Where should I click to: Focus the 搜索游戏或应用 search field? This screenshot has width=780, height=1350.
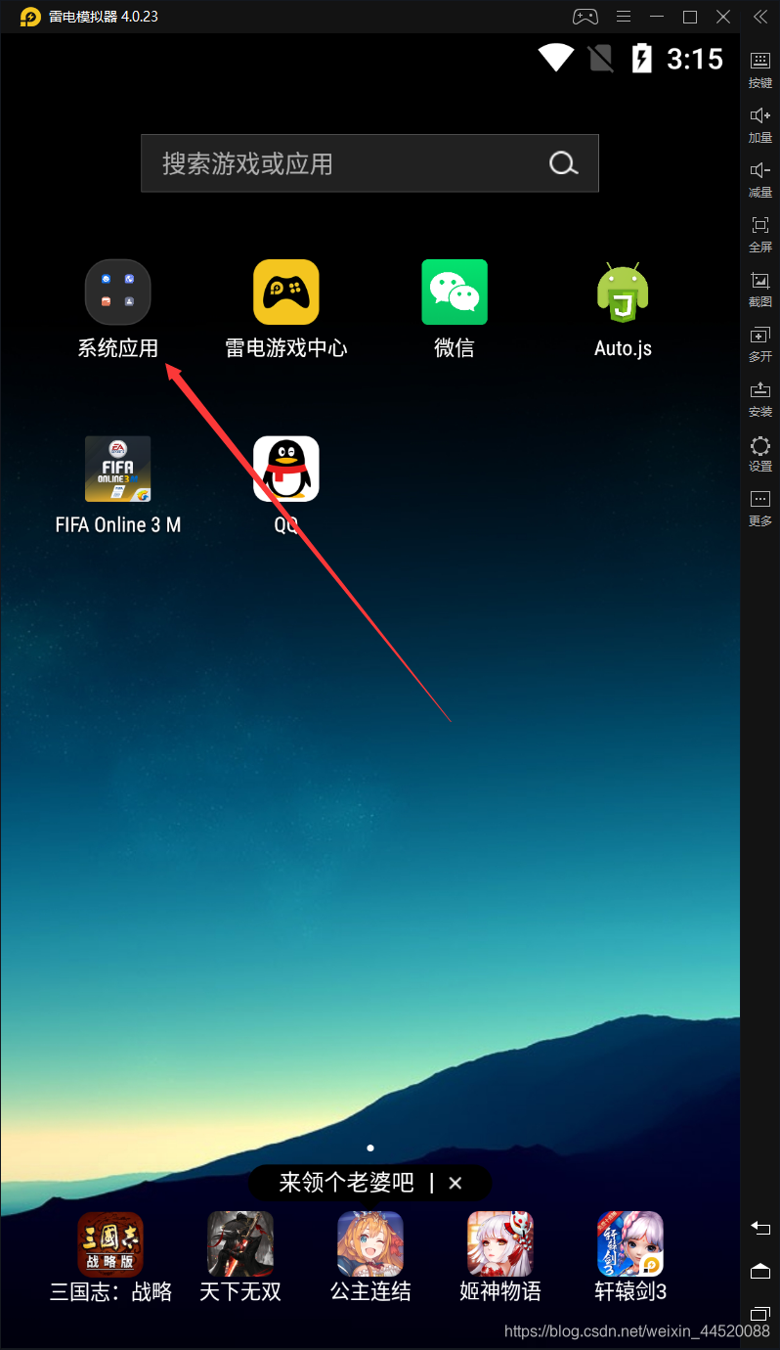point(369,163)
